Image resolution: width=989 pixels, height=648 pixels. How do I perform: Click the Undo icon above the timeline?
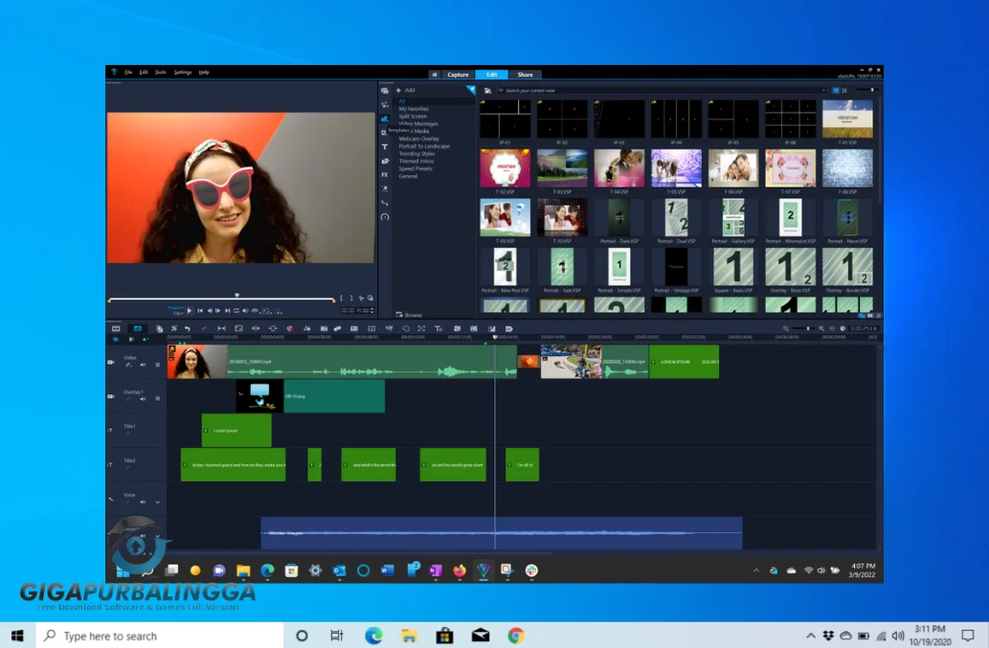[x=188, y=328]
